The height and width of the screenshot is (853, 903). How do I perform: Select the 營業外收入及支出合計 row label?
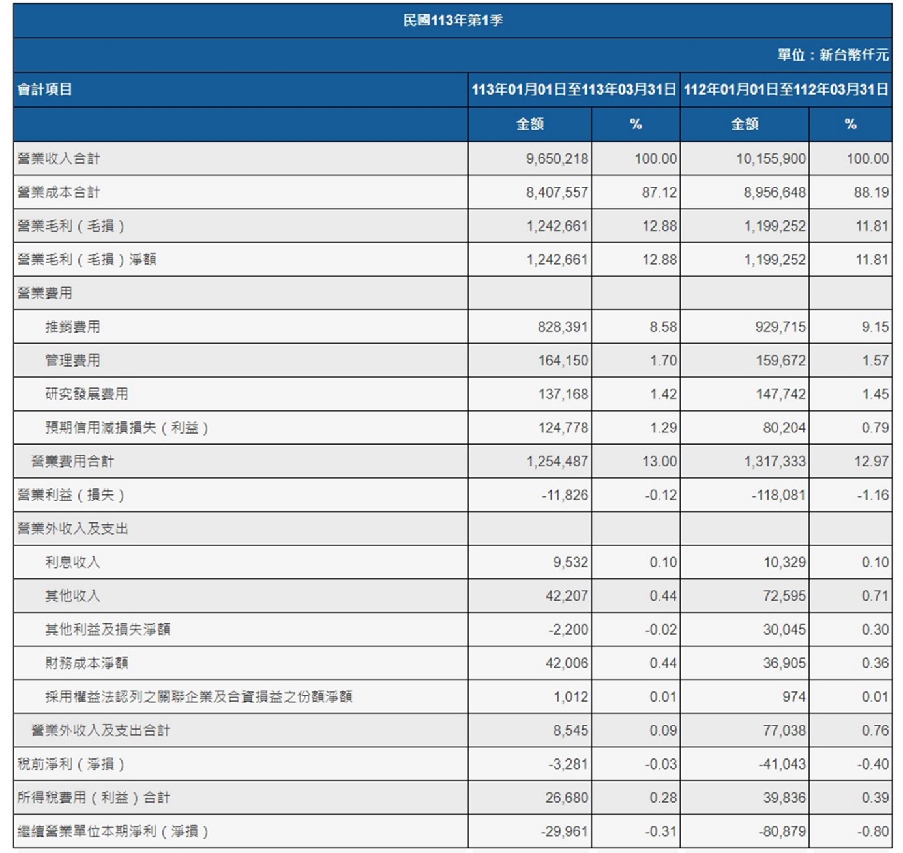click(x=100, y=730)
